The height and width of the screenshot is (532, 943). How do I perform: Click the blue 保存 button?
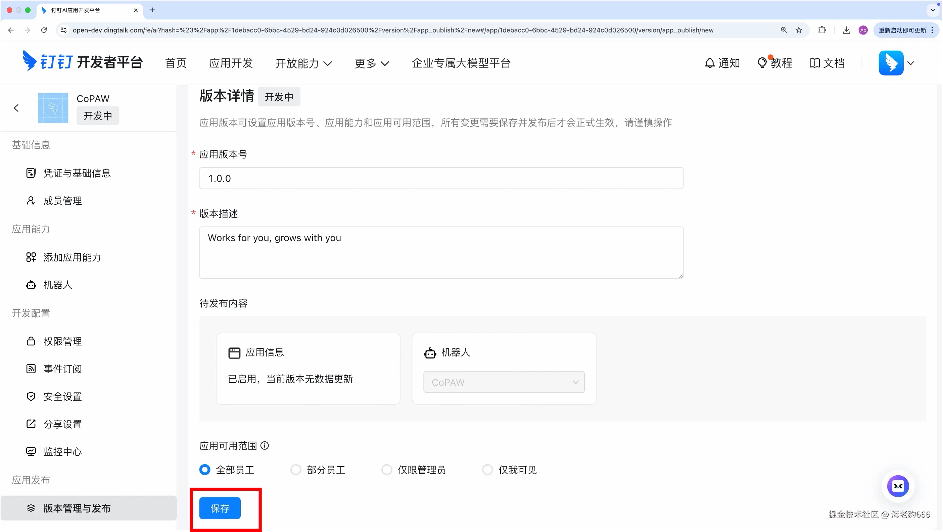(x=220, y=508)
